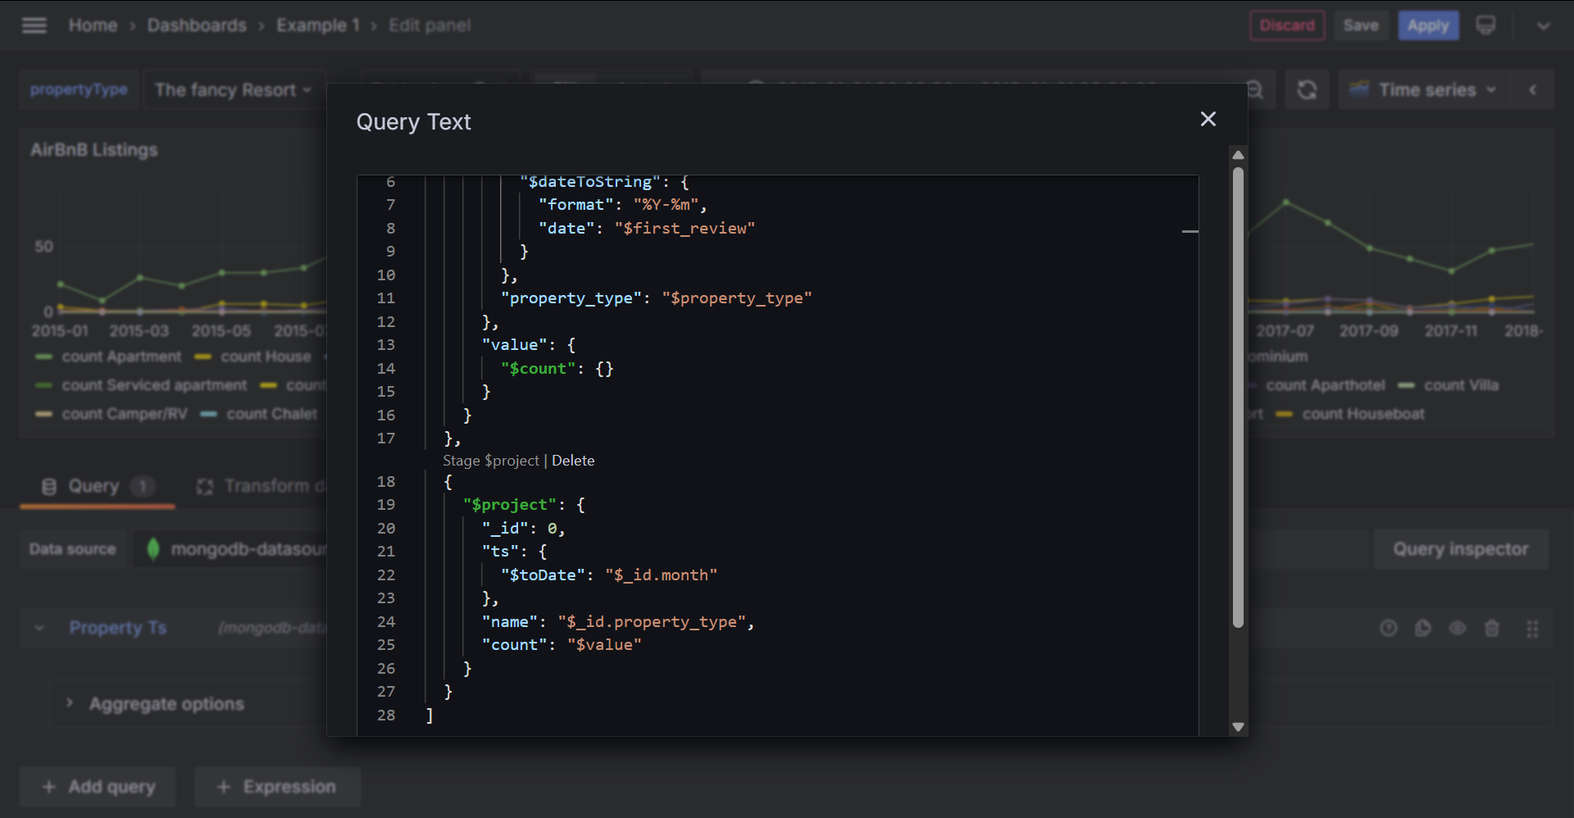Click the zoom out time range icon
1574x818 pixels.
[1255, 90]
